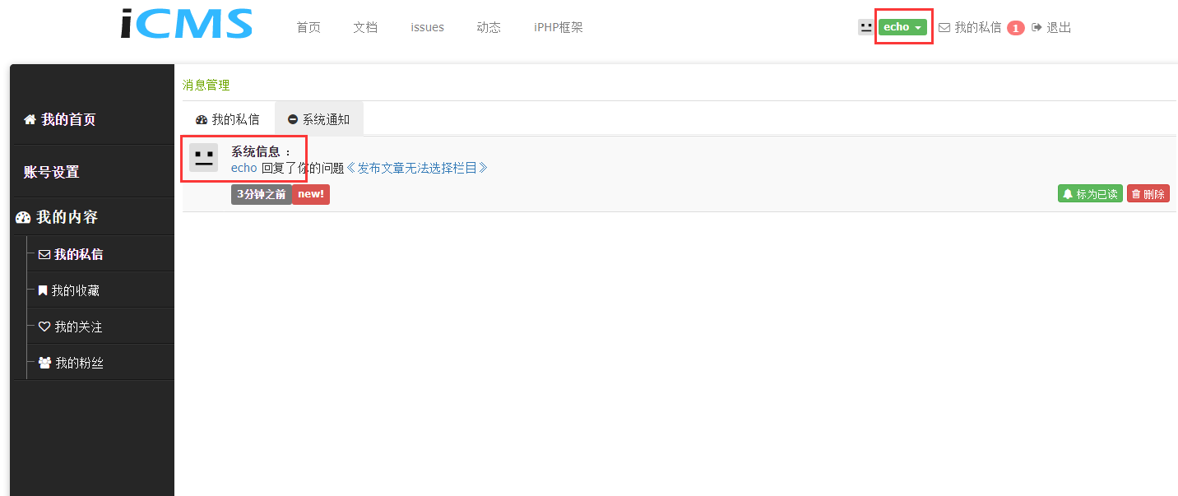Image resolution: width=1178 pixels, height=496 pixels.
Task: Expand 我的内容 sidebar section
Action: (x=67, y=217)
